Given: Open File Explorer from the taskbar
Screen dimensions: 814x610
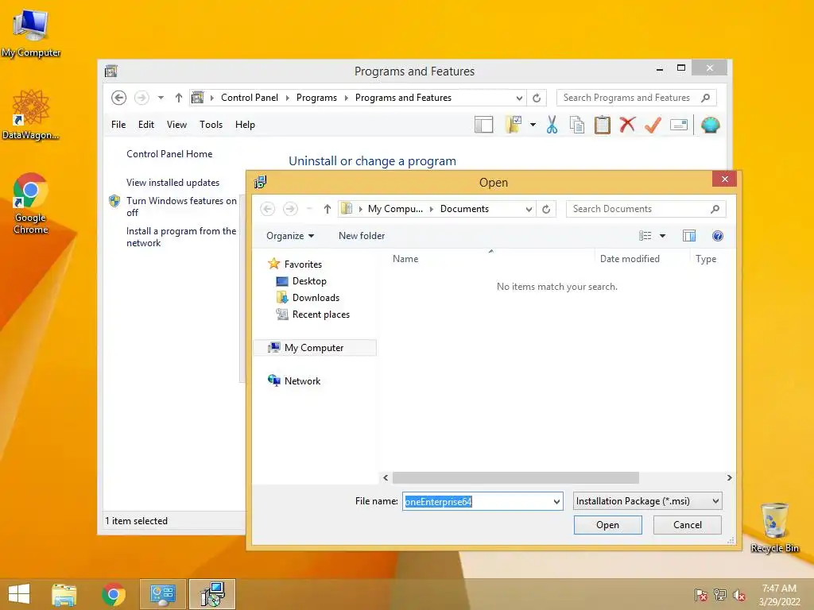Looking at the screenshot, I should (64, 594).
